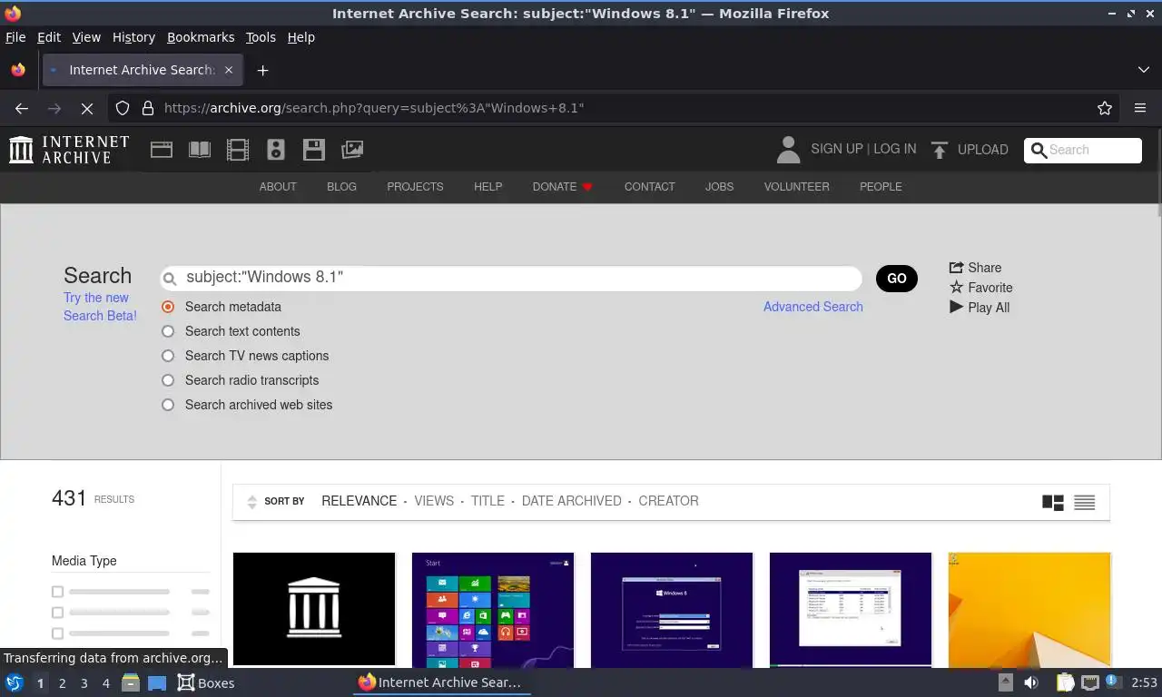Open the File menu
Screen dimensions: 1162x697
coord(15,37)
